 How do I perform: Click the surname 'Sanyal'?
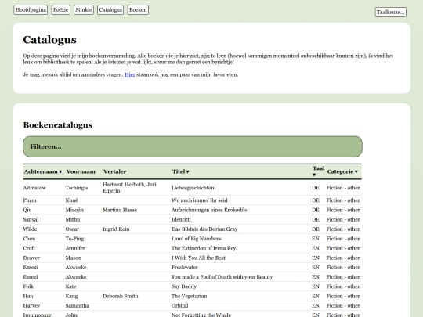point(31,219)
